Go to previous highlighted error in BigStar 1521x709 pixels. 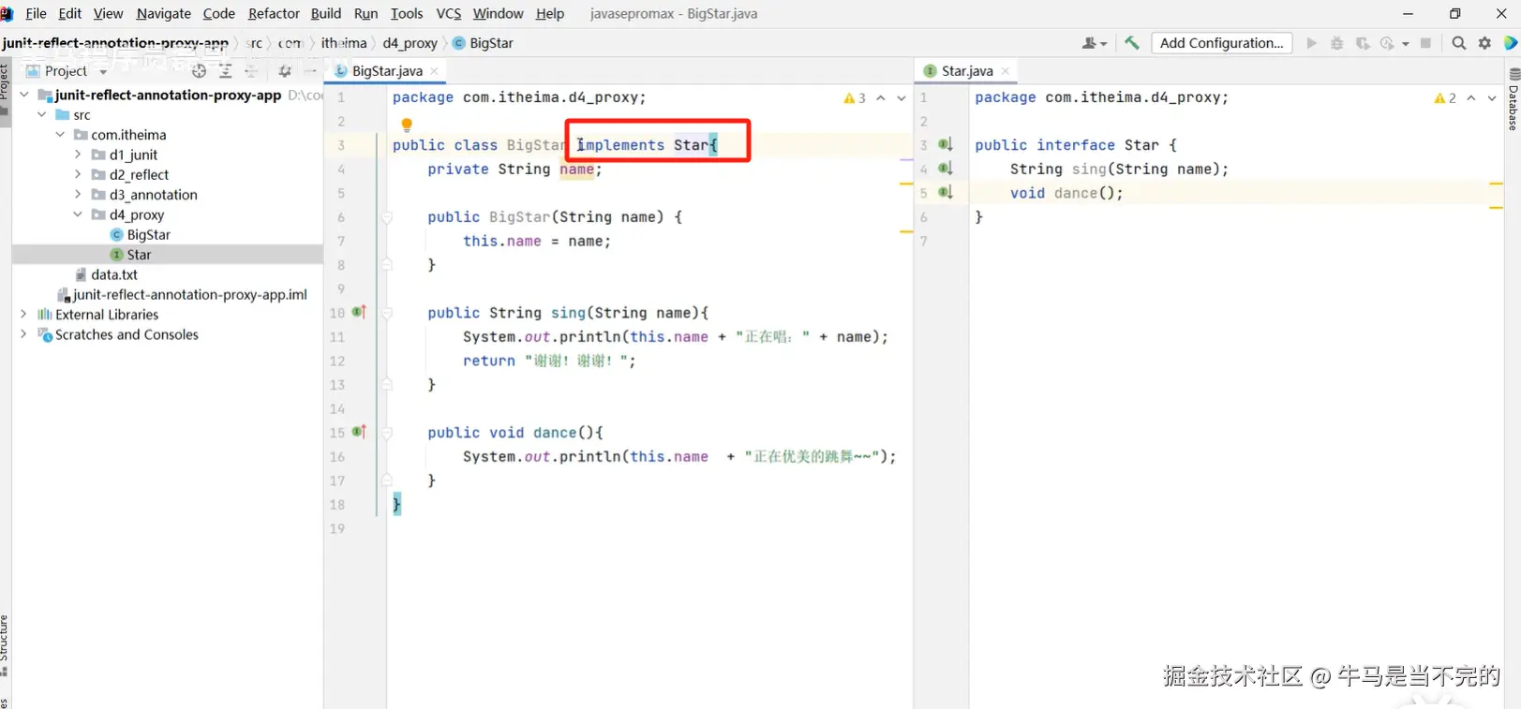pyautogui.click(x=881, y=97)
